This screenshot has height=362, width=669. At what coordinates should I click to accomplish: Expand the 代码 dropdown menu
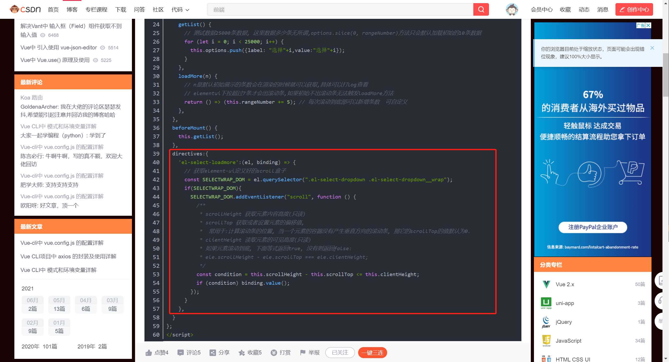pyautogui.click(x=180, y=10)
